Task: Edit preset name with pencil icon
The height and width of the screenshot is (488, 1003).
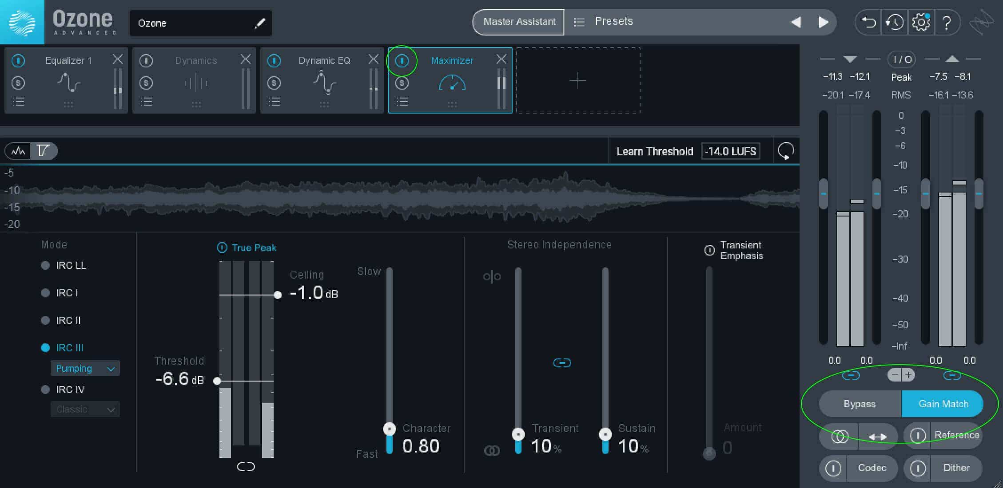Action: 260,23
